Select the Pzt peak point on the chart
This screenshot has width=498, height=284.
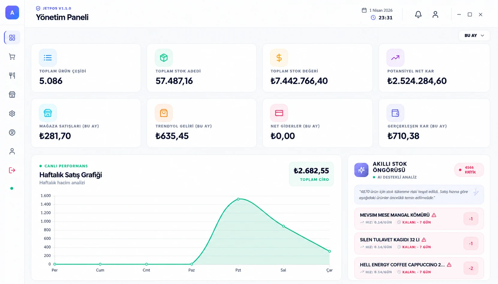pyautogui.click(x=238, y=199)
